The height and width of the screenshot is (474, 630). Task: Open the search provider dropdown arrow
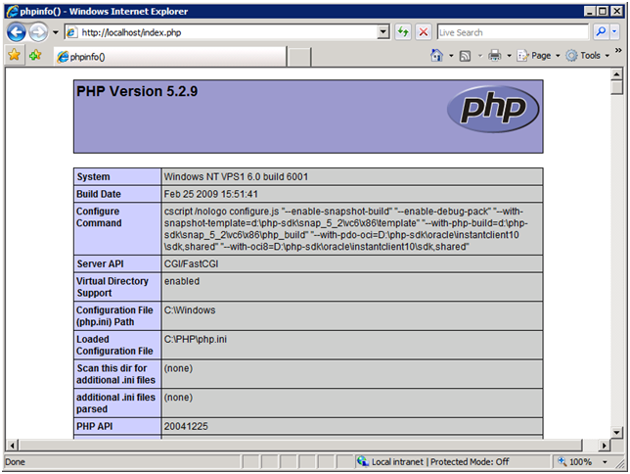pyautogui.click(x=614, y=31)
